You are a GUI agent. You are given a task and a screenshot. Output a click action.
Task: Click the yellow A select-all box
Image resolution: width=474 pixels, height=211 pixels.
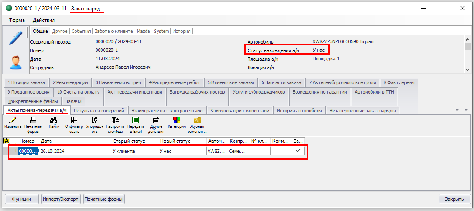(7, 141)
